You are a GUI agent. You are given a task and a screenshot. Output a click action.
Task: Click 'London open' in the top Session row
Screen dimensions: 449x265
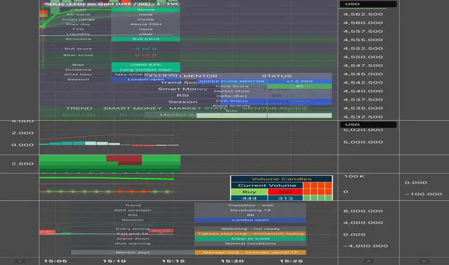[146, 79]
